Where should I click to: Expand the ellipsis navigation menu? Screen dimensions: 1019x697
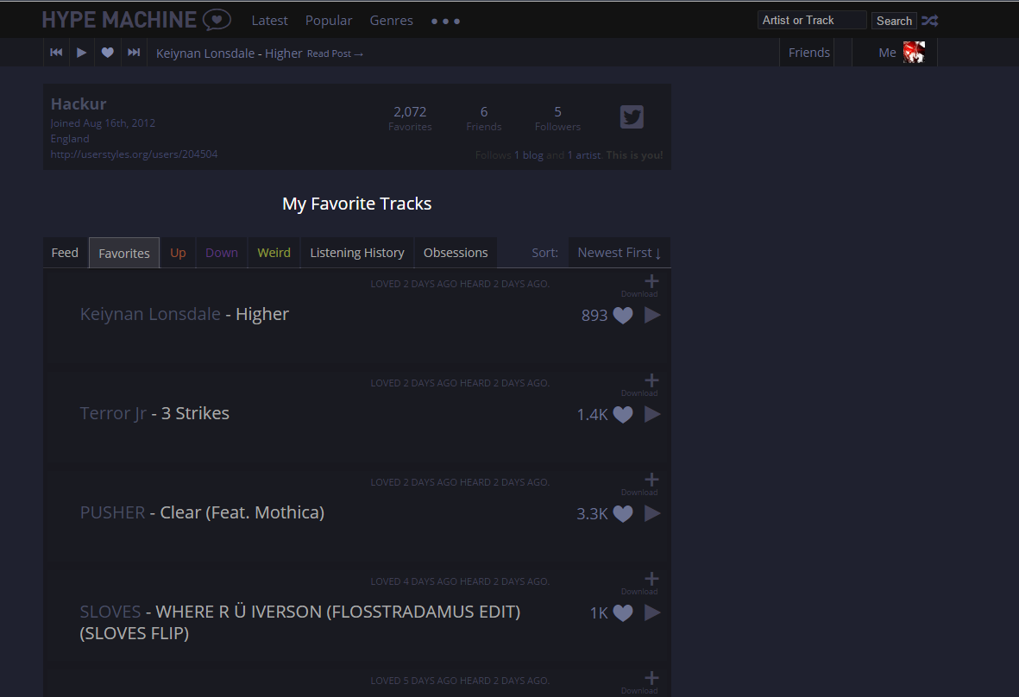(x=444, y=20)
